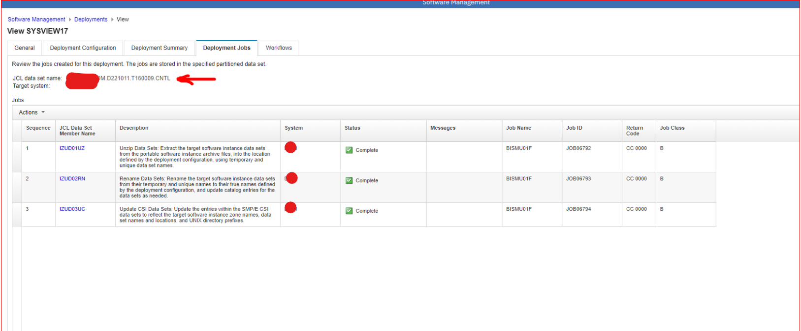801x331 pixels.
Task: Go to Software Management breadcrumb
Action: pos(36,20)
